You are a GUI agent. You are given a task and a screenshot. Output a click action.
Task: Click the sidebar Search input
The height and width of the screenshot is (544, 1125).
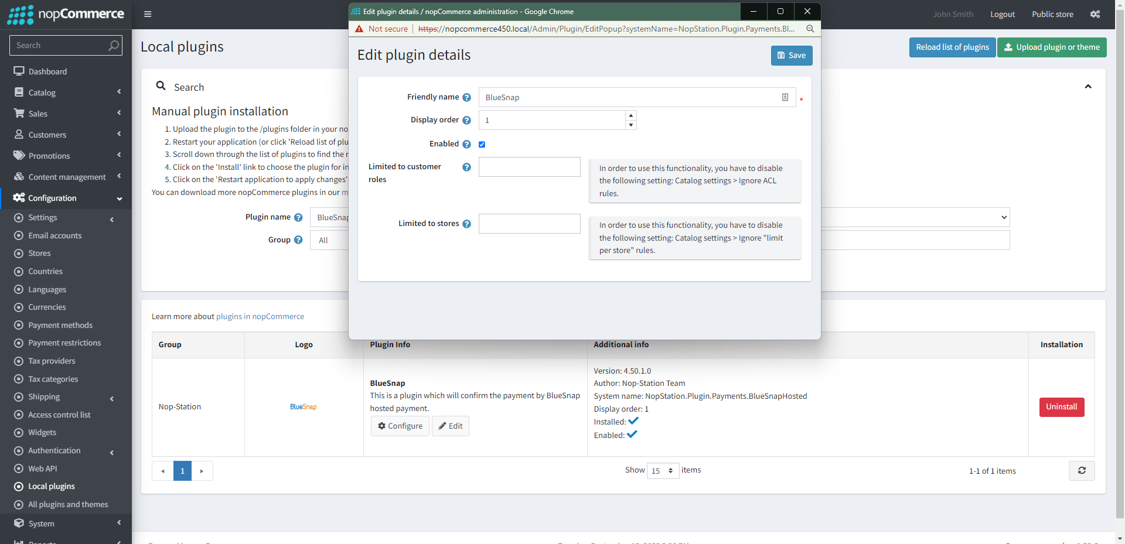[59, 45]
